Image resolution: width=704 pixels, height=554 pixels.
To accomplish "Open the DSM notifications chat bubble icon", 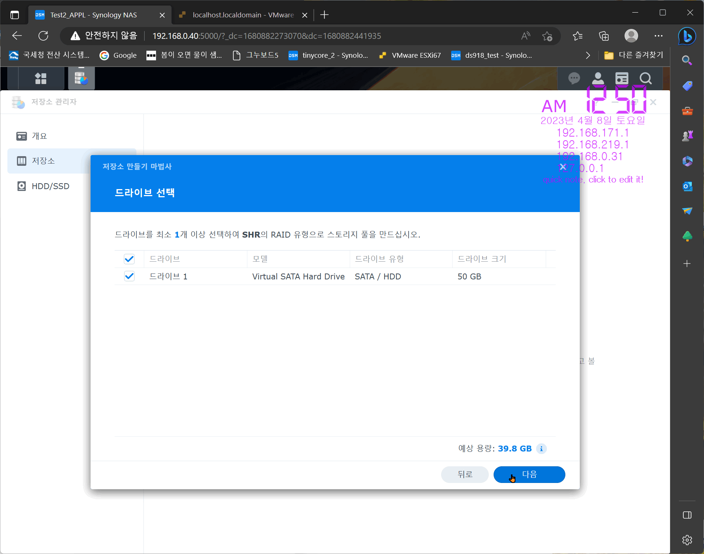I will [574, 78].
